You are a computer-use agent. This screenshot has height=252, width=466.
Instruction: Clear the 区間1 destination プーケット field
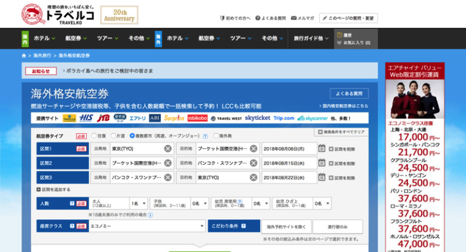click(254, 148)
